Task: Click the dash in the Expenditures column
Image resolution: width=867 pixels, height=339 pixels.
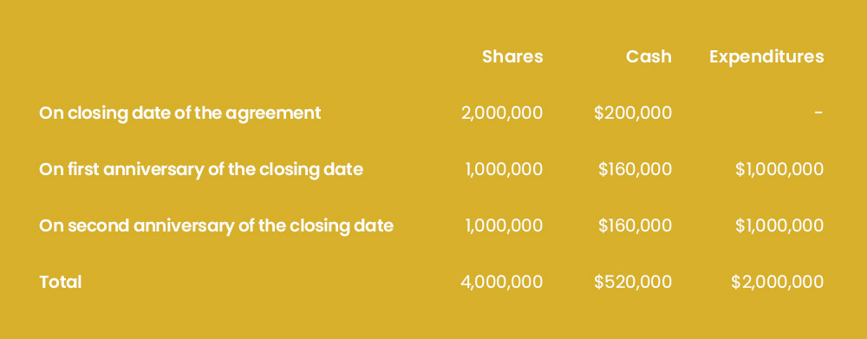Action: 819,113
